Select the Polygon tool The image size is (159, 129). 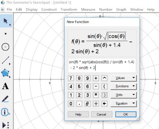6,73
